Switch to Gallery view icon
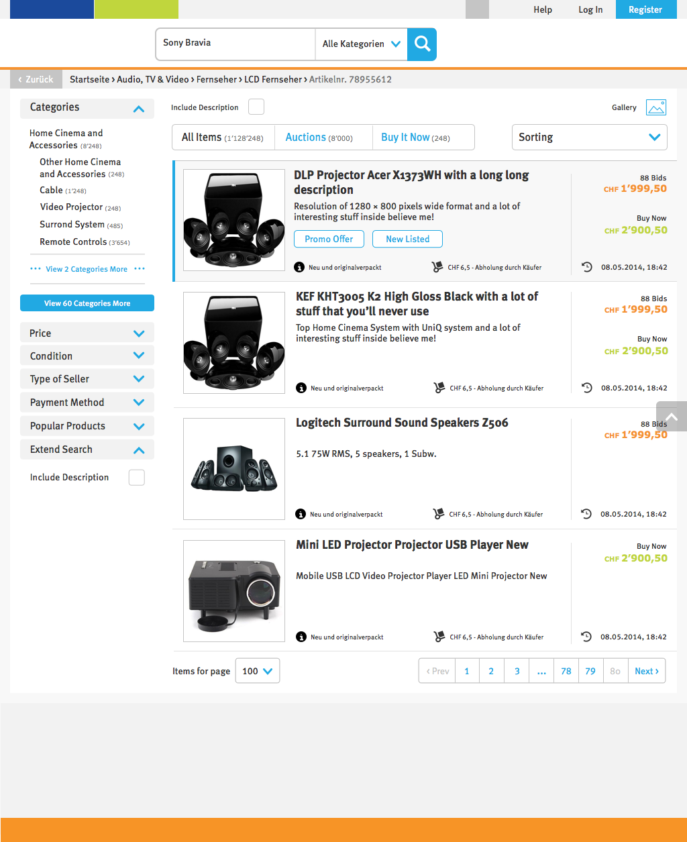 656,107
